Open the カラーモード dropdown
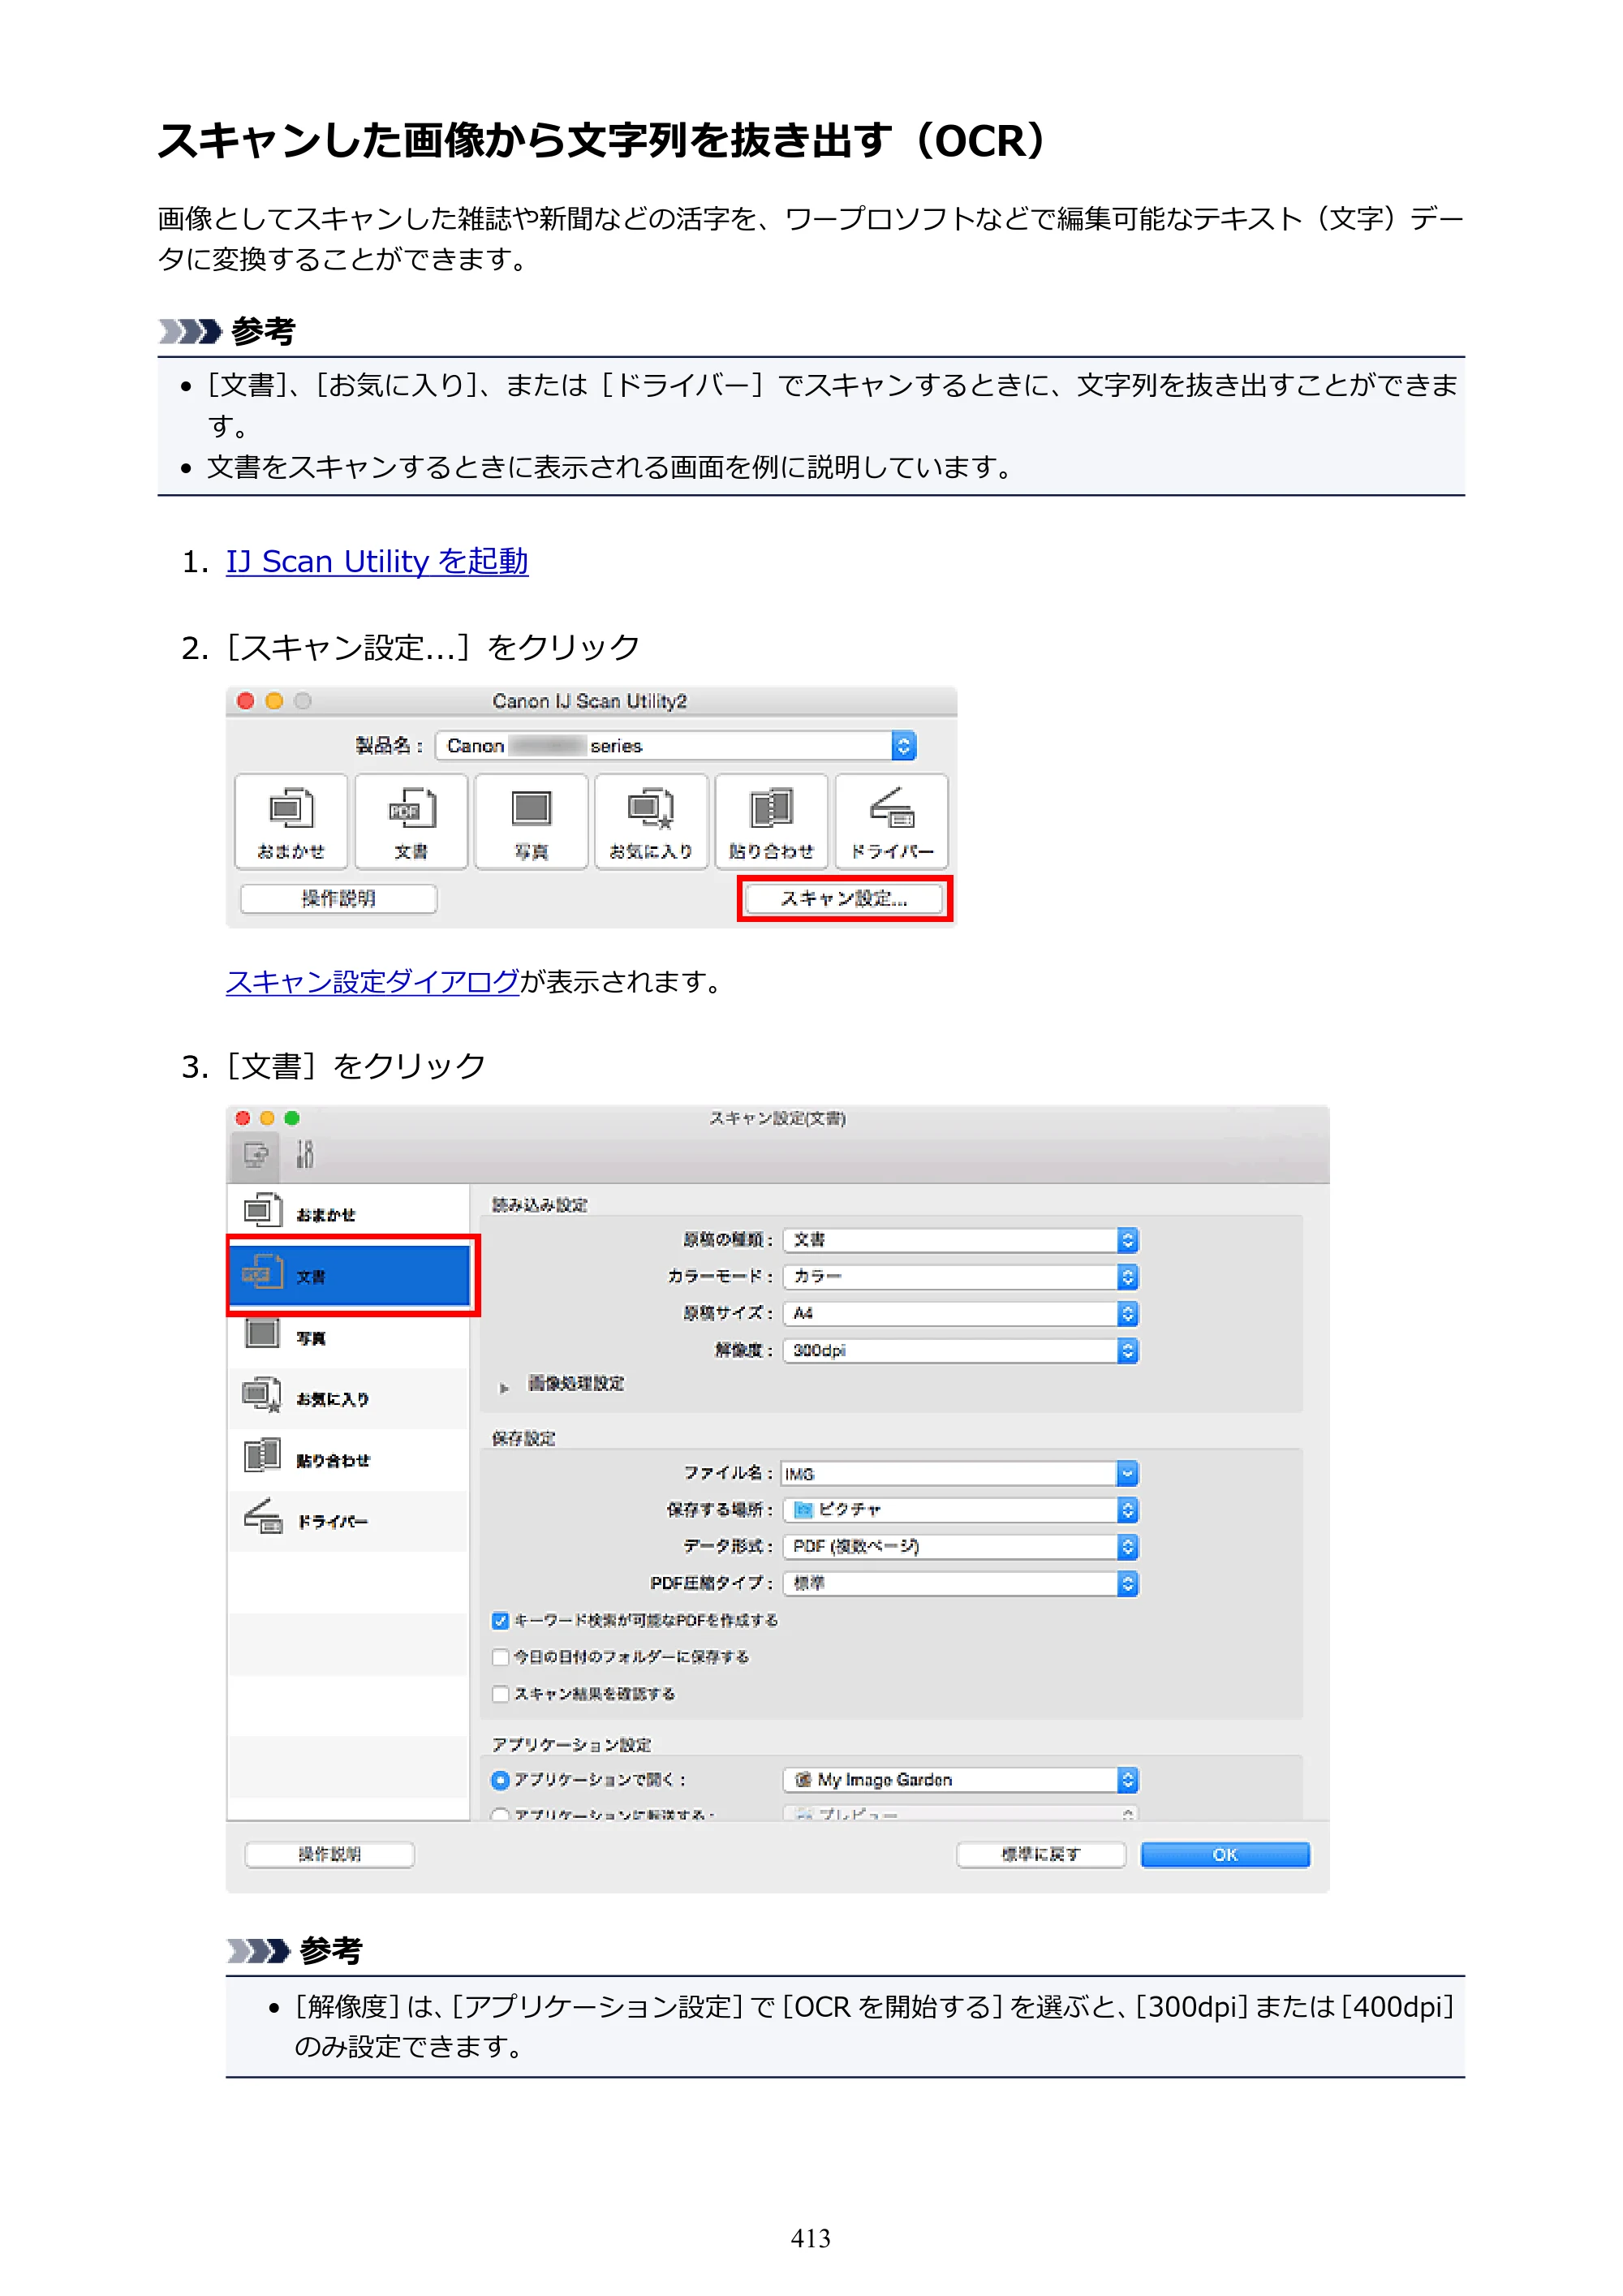The width and height of the screenshot is (1623, 2296). [x=961, y=1277]
